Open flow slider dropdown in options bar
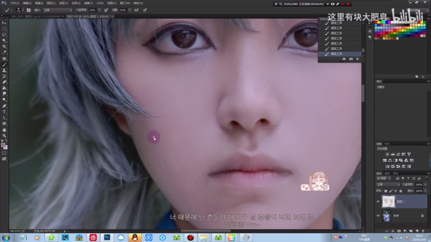The image size is (431, 242). point(129,10)
